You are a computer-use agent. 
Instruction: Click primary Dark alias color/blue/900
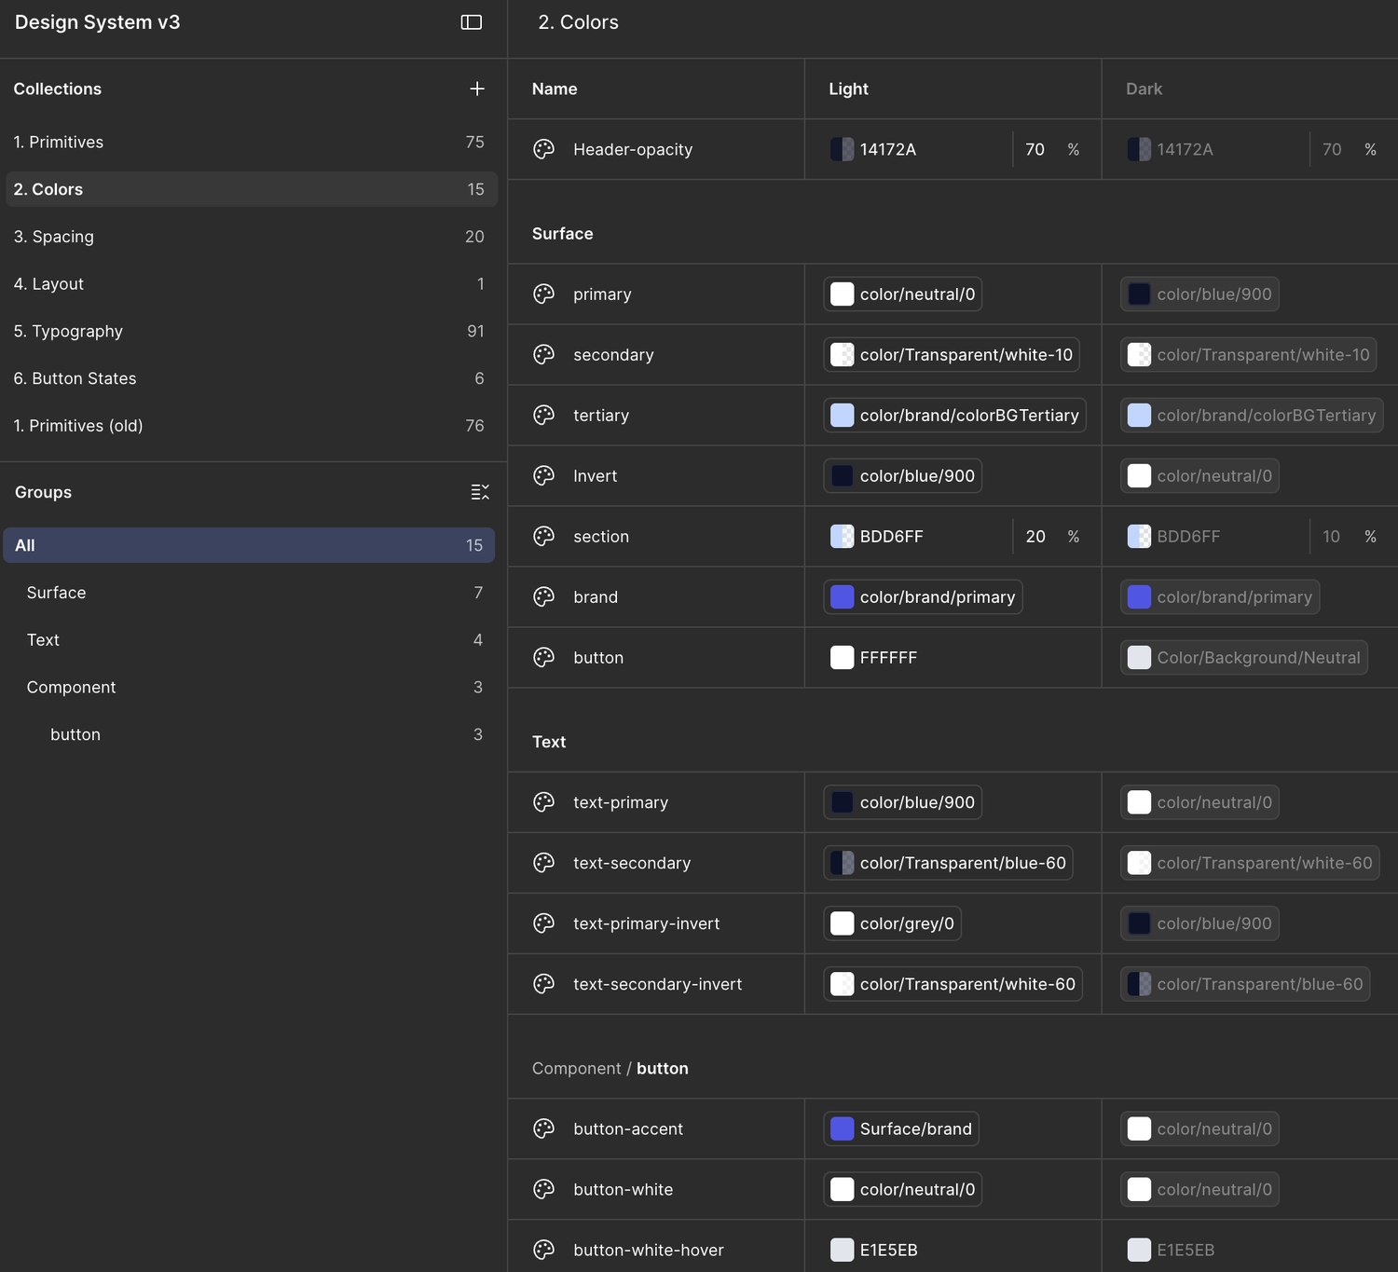click(1199, 294)
